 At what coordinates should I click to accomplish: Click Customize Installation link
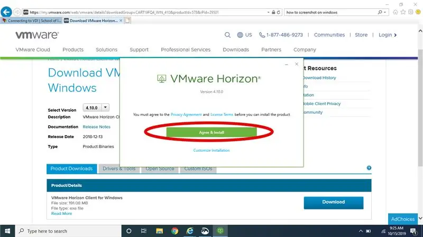pos(212,150)
